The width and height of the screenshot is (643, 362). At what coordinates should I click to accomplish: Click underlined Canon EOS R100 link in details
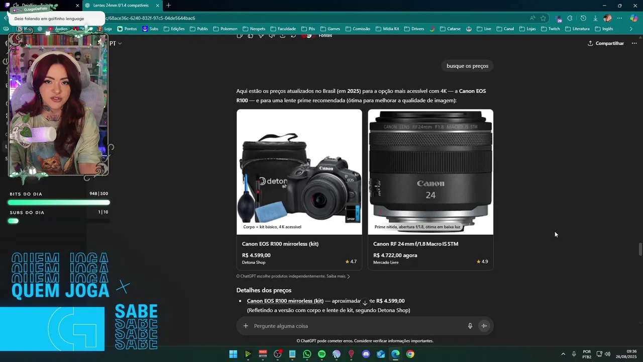pos(285,301)
